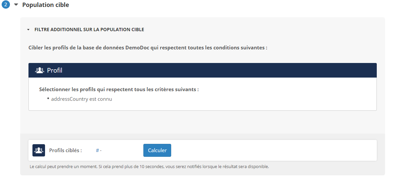Click the targeted profiles group icon
The width and height of the screenshot is (393, 179).
(39, 150)
